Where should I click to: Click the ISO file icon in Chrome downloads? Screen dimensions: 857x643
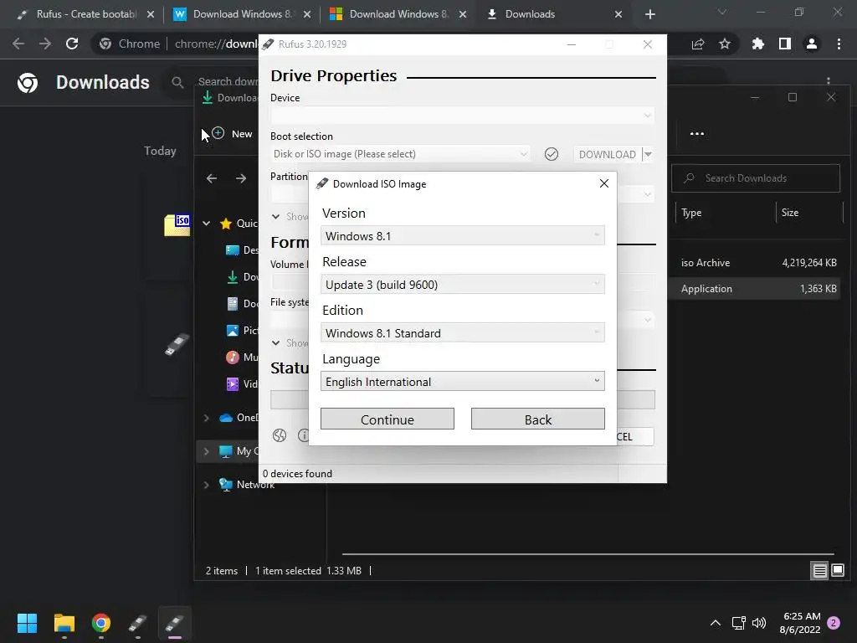tap(177, 224)
